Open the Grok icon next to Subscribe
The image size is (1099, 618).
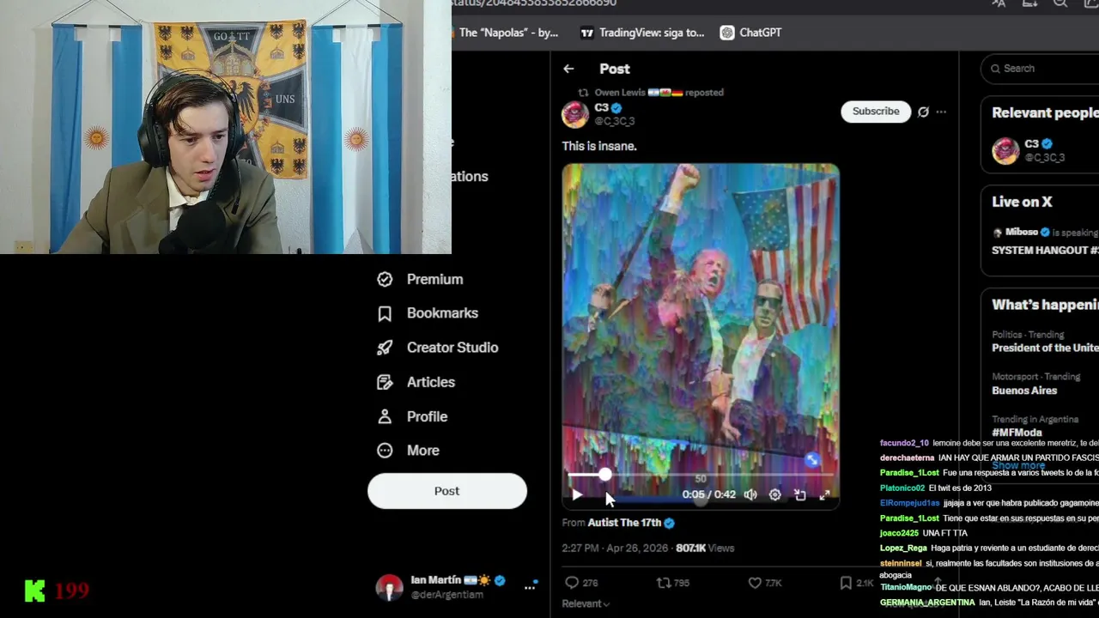point(923,112)
